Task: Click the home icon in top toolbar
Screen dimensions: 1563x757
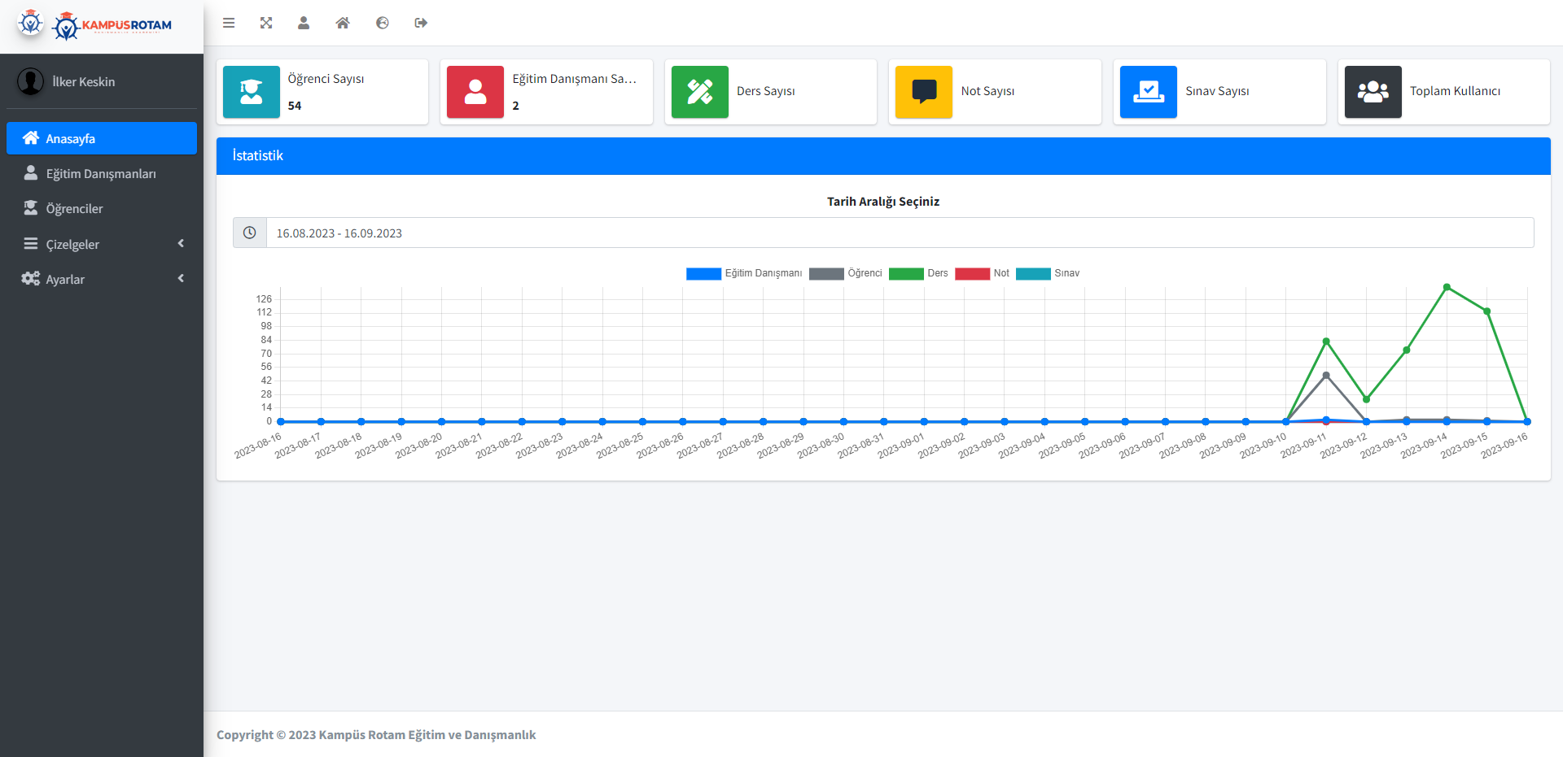Action: point(343,23)
